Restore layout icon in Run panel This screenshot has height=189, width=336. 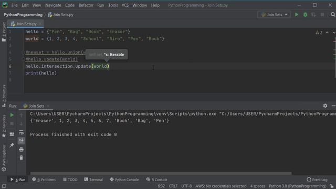pyautogui.click(x=12, y=134)
